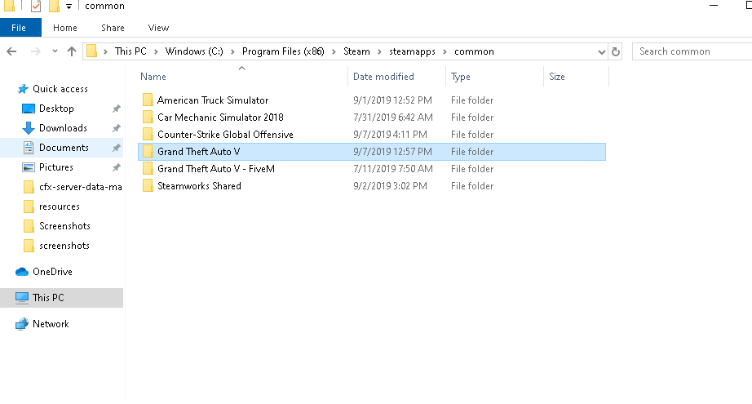The image size is (752, 404).
Task: Expand chevron after This PC in breadcrumb
Action: point(156,51)
